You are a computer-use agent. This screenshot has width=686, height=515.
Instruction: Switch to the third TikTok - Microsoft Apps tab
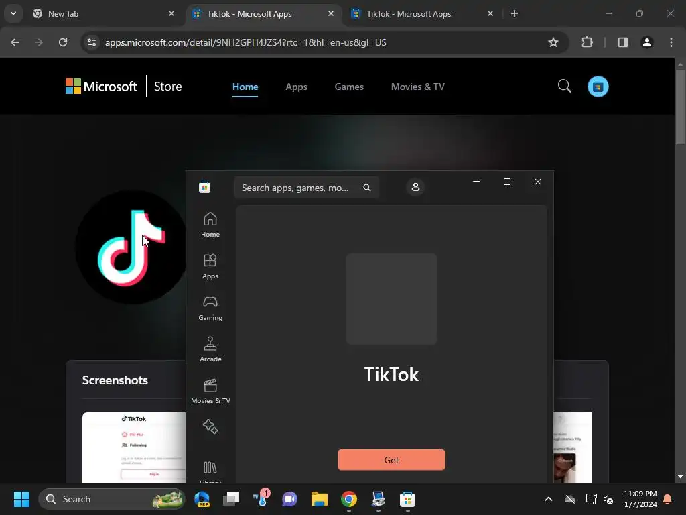pyautogui.click(x=423, y=14)
